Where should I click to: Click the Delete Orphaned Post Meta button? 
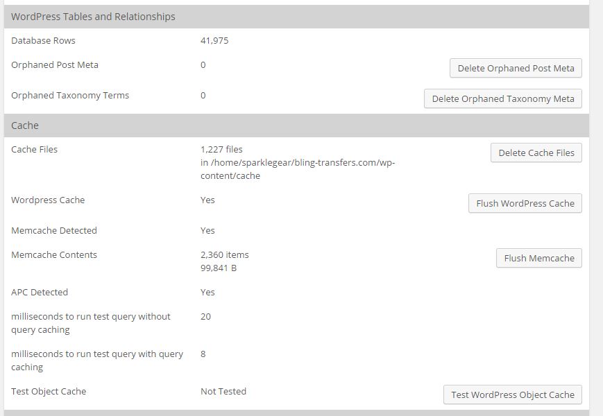click(516, 68)
